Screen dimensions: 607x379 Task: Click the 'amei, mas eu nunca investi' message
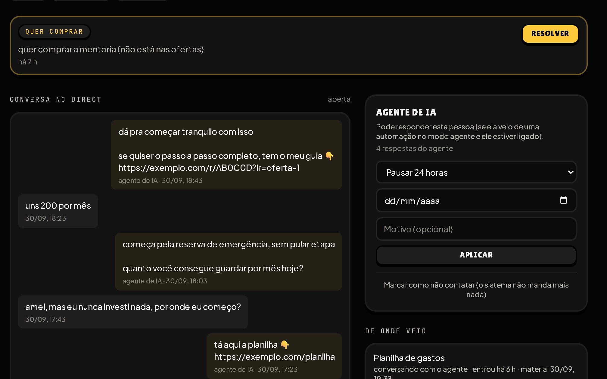coord(133,312)
